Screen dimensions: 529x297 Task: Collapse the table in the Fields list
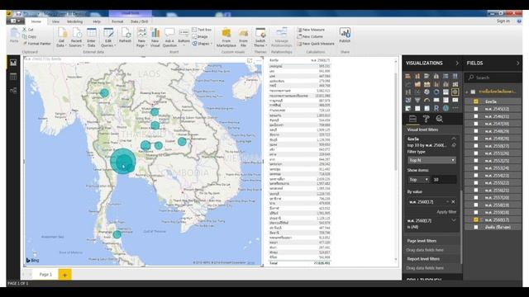pyautogui.click(x=467, y=92)
